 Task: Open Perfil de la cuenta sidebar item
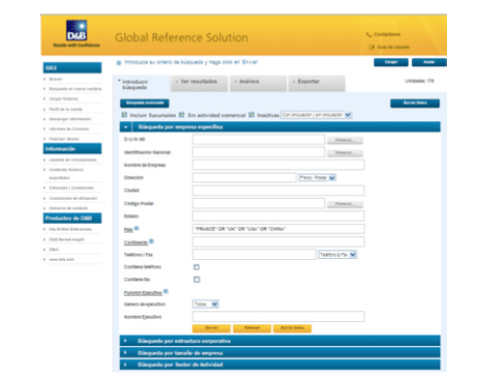[66, 110]
